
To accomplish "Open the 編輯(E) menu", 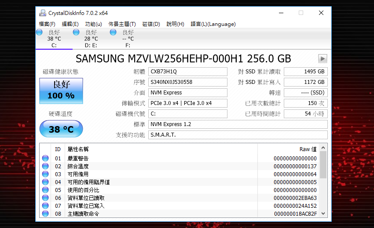I will (70, 24).
